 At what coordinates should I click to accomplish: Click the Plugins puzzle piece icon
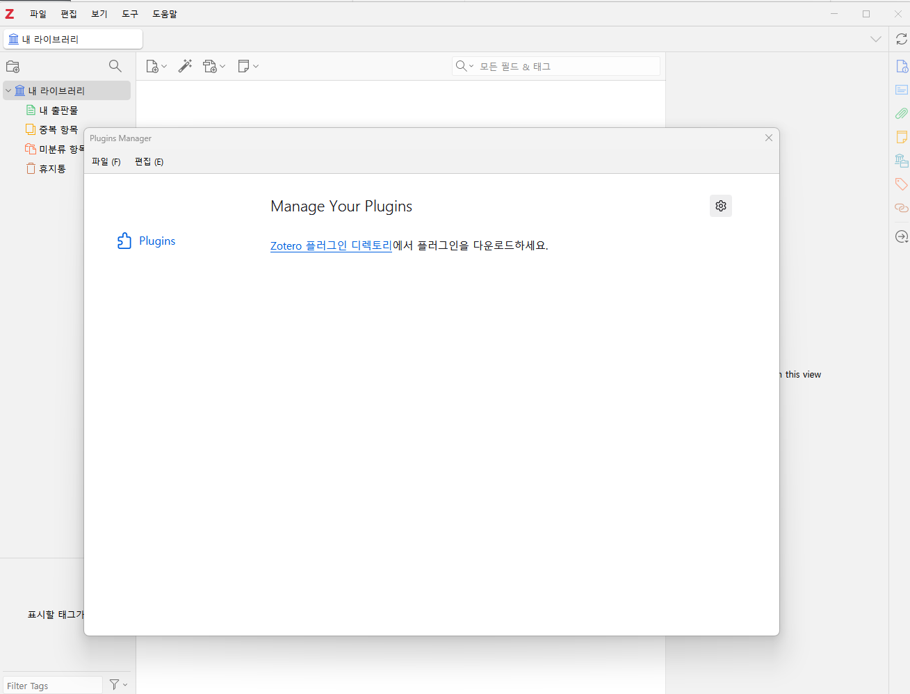coord(124,241)
